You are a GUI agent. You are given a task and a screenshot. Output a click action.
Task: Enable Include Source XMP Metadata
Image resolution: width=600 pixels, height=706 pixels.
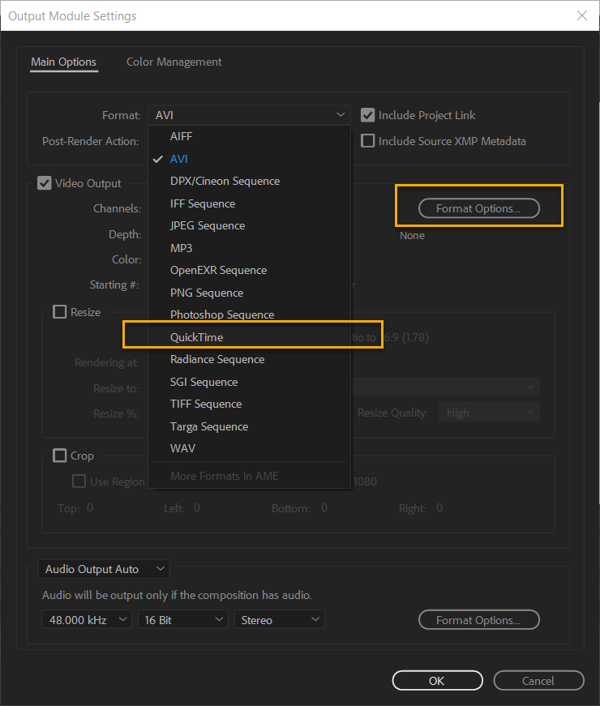[368, 141]
